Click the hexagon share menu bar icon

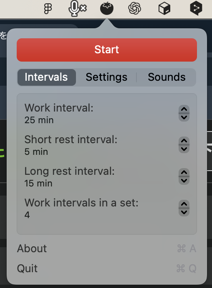point(196,8)
